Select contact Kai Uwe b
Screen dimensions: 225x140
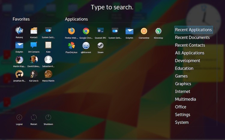pyautogui.click(x=34, y=76)
